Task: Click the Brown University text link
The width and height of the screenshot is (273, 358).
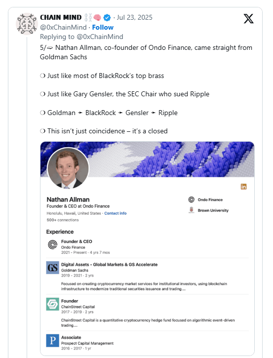Action: [213, 210]
